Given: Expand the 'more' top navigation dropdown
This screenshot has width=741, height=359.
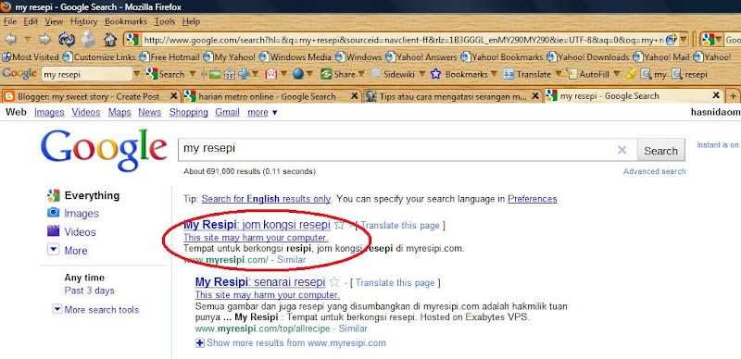Looking at the screenshot, I should click(x=262, y=113).
